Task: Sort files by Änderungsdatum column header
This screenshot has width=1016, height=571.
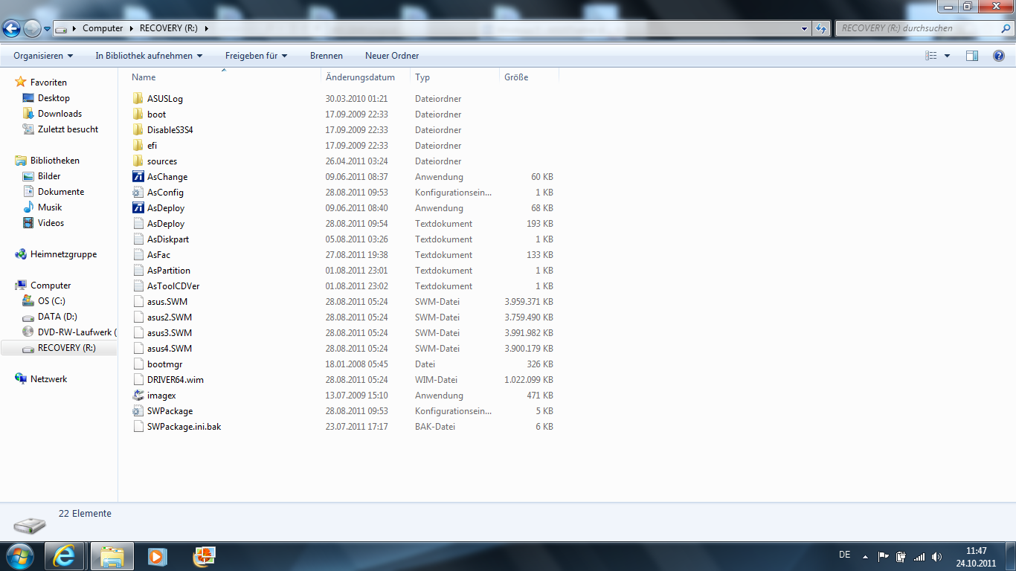Action: 360,77
